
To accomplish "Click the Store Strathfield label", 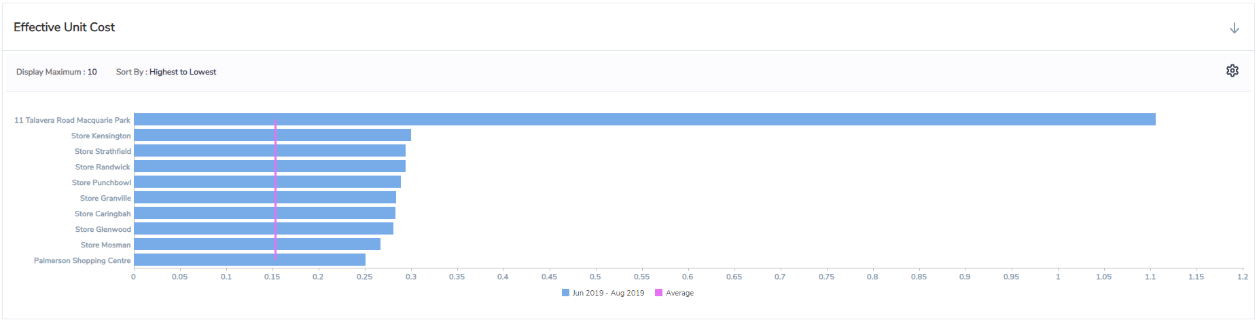I will click(103, 151).
